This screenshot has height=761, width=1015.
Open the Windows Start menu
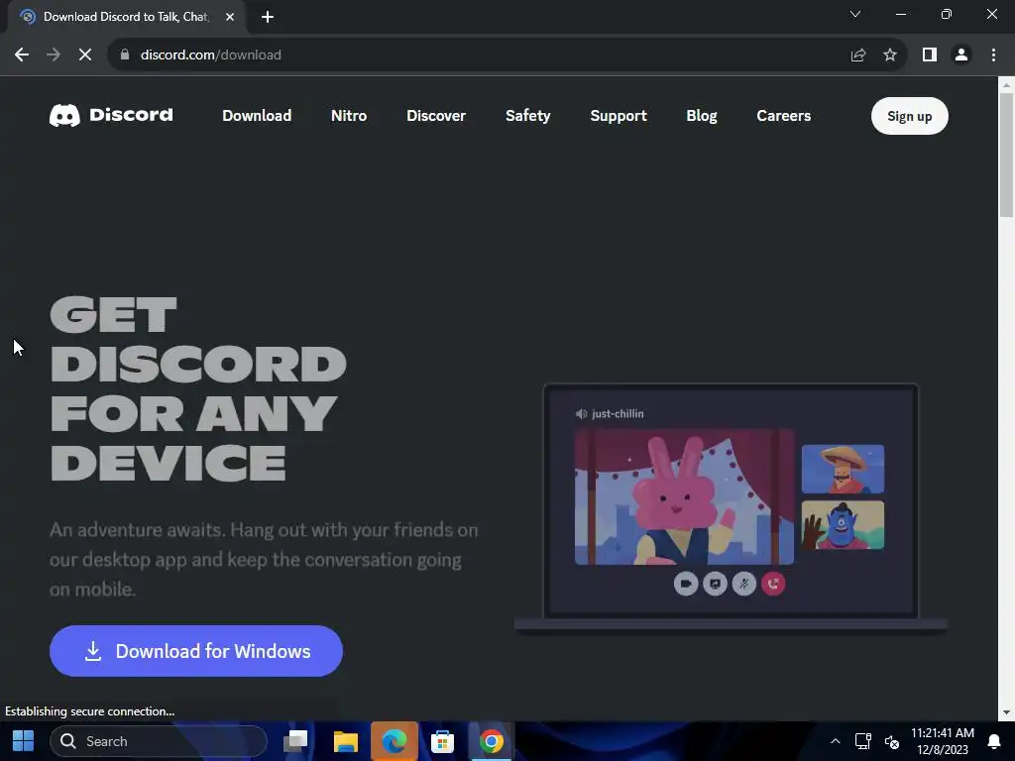coord(24,741)
